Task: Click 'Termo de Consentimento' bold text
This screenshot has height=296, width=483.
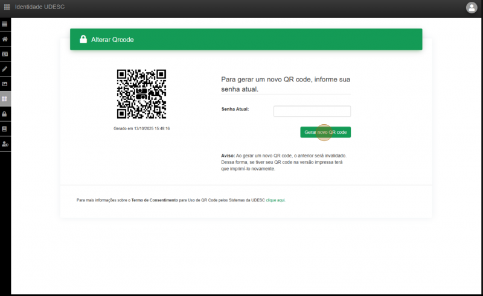Action: coord(155,200)
